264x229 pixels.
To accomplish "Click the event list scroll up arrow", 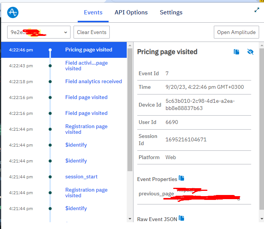I will coord(130,45).
